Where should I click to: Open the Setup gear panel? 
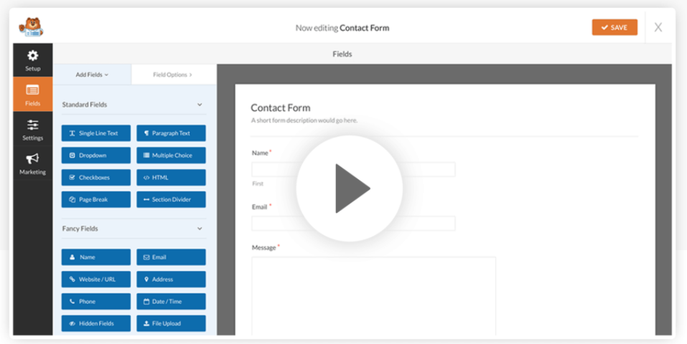point(33,60)
